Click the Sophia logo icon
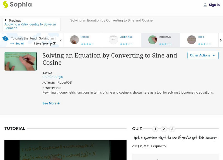 5,5
